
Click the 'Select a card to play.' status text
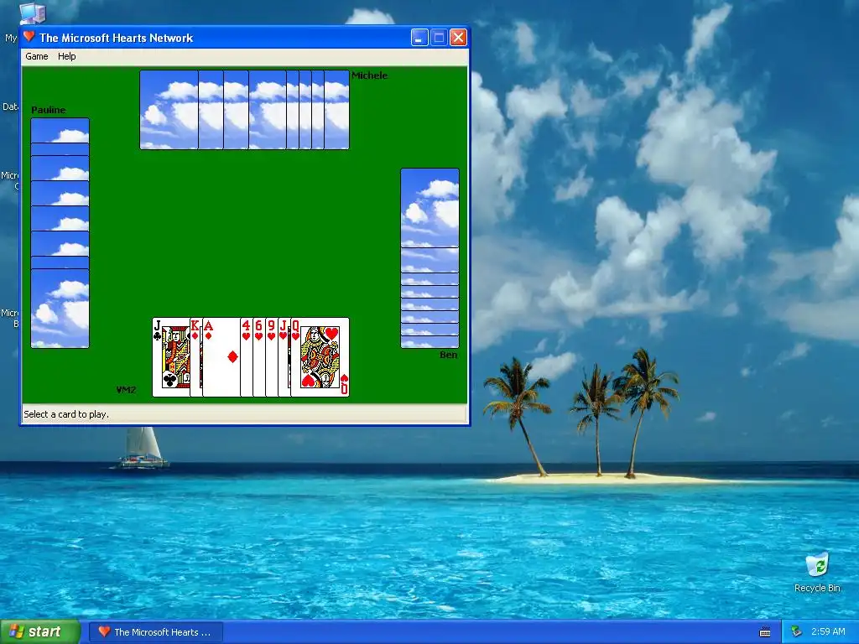tap(66, 414)
